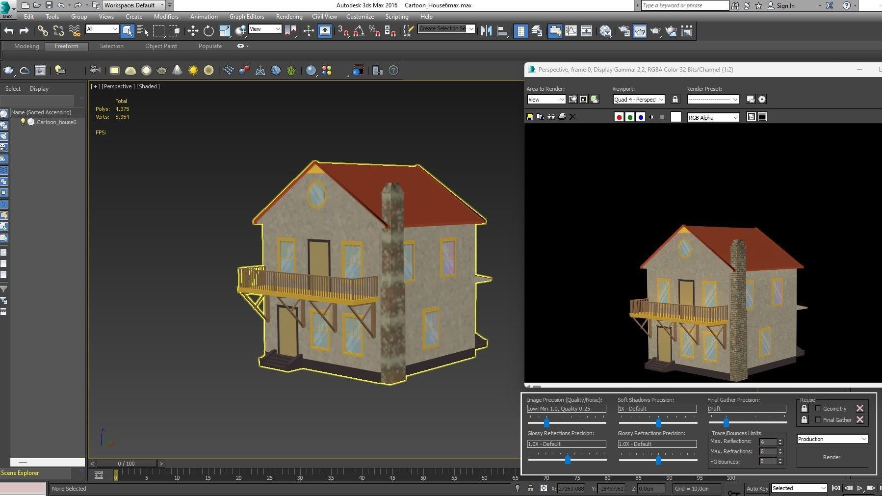Open the RGB Alpha channel dropdown
The height and width of the screenshot is (496, 882).
click(x=713, y=117)
